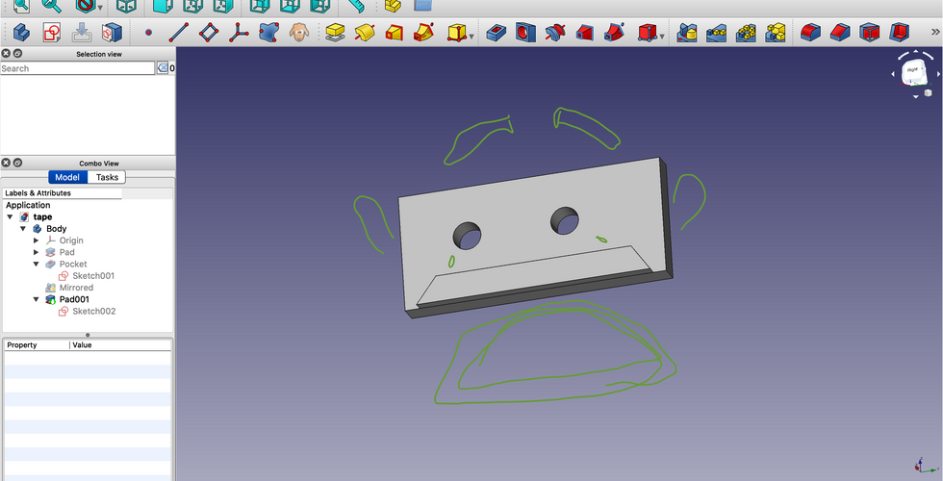The width and height of the screenshot is (943, 481).
Task: Select the Subtractive loft tool
Action: [585, 32]
